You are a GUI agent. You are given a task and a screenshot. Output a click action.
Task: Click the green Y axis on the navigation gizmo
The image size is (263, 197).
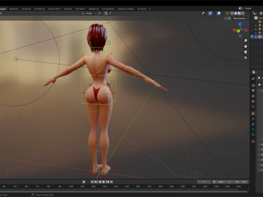coord(238,31)
